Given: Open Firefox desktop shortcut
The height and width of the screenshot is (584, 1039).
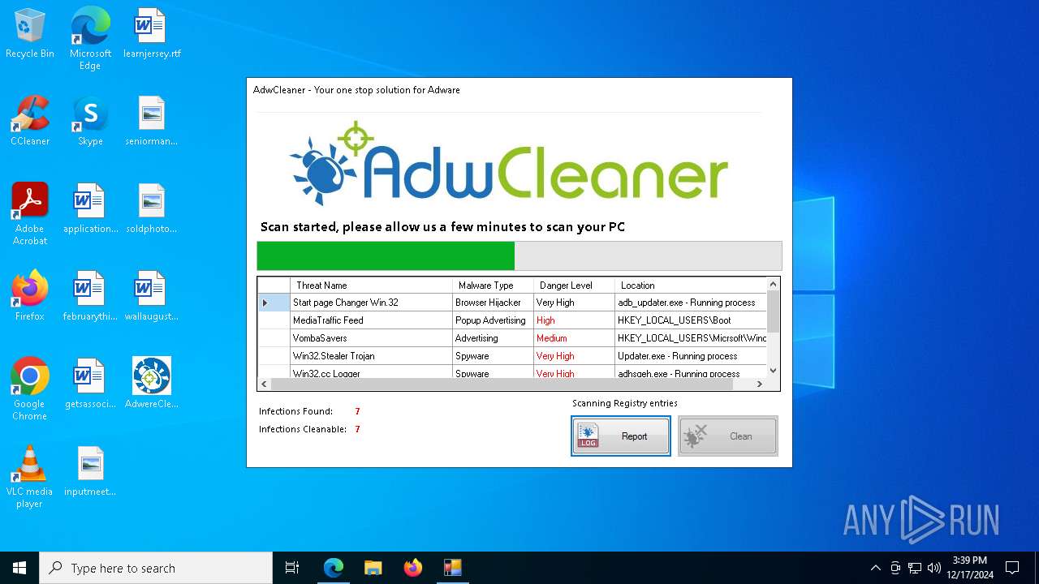Looking at the screenshot, I should pos(30,296).
